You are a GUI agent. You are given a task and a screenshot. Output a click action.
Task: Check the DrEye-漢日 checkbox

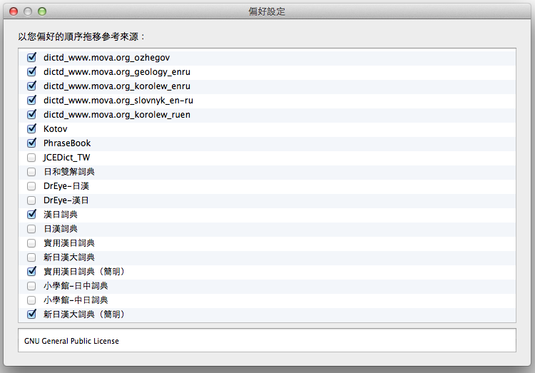pyautogui.click(x=31, y=200)
